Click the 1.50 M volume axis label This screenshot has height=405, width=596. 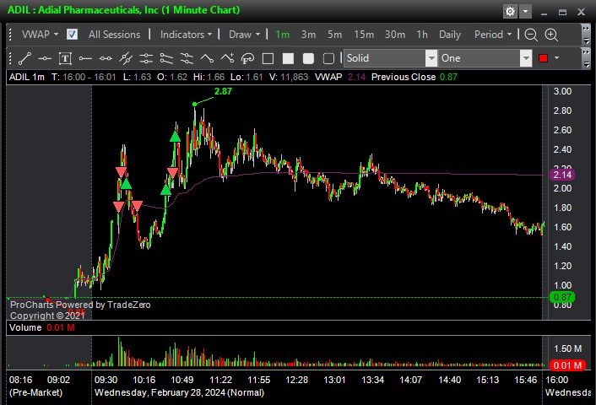567,348
